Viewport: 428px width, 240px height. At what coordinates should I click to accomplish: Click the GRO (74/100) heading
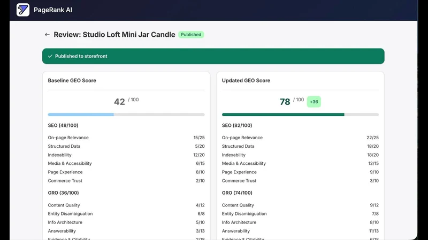coord(237,193)
